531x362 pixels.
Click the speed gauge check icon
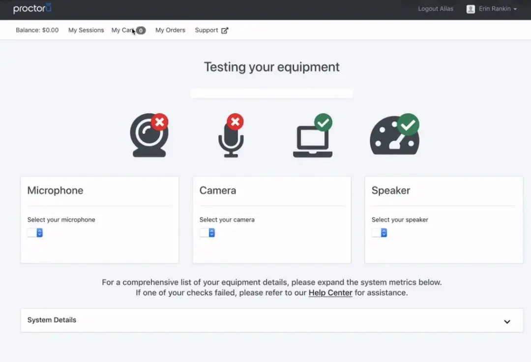tap(394, 134)
